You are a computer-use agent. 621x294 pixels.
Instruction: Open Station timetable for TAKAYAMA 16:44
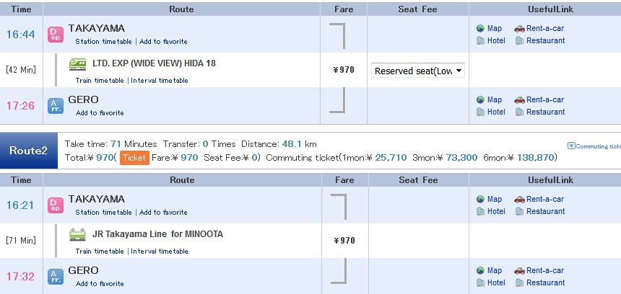tap(103, 42)
